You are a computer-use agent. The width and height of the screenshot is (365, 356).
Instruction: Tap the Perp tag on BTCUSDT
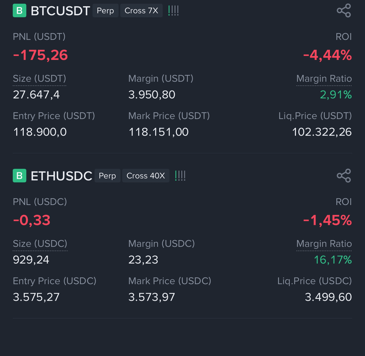[106, 11]
